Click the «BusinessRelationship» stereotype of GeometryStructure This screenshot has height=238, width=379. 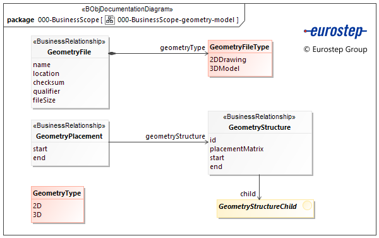coord(259,117)
